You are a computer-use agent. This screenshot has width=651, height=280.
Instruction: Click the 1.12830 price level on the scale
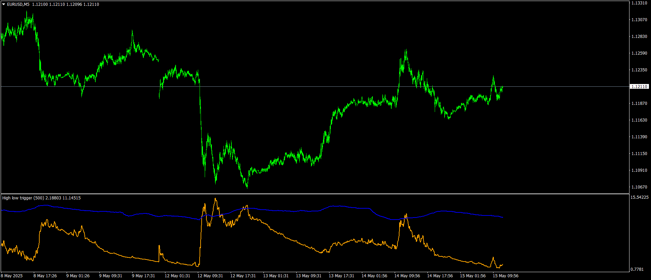click(x=639, y=37)
